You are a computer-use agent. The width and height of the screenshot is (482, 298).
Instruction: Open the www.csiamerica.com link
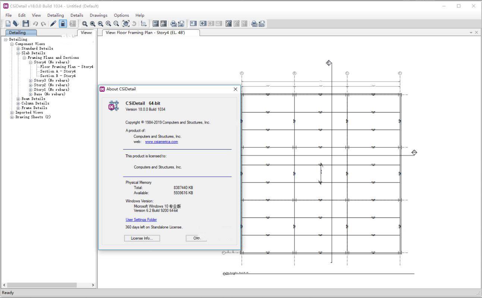(161, 142)
